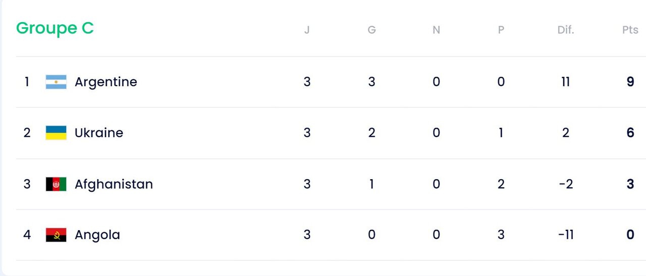Image resolution: width=646 pixels, height=276 pixels.
Task: Open the Ukraine team link
Action: [99, 133]
